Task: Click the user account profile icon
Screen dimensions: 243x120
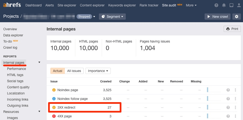Action: 238,5
